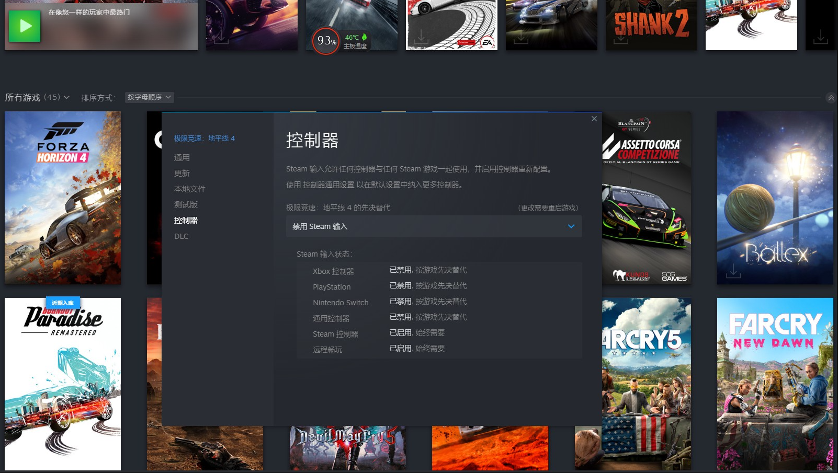Expand the 所有游戏 (45) dropdown
The height and width of the screenshot is (473, 838).
(x=37, y=97)
